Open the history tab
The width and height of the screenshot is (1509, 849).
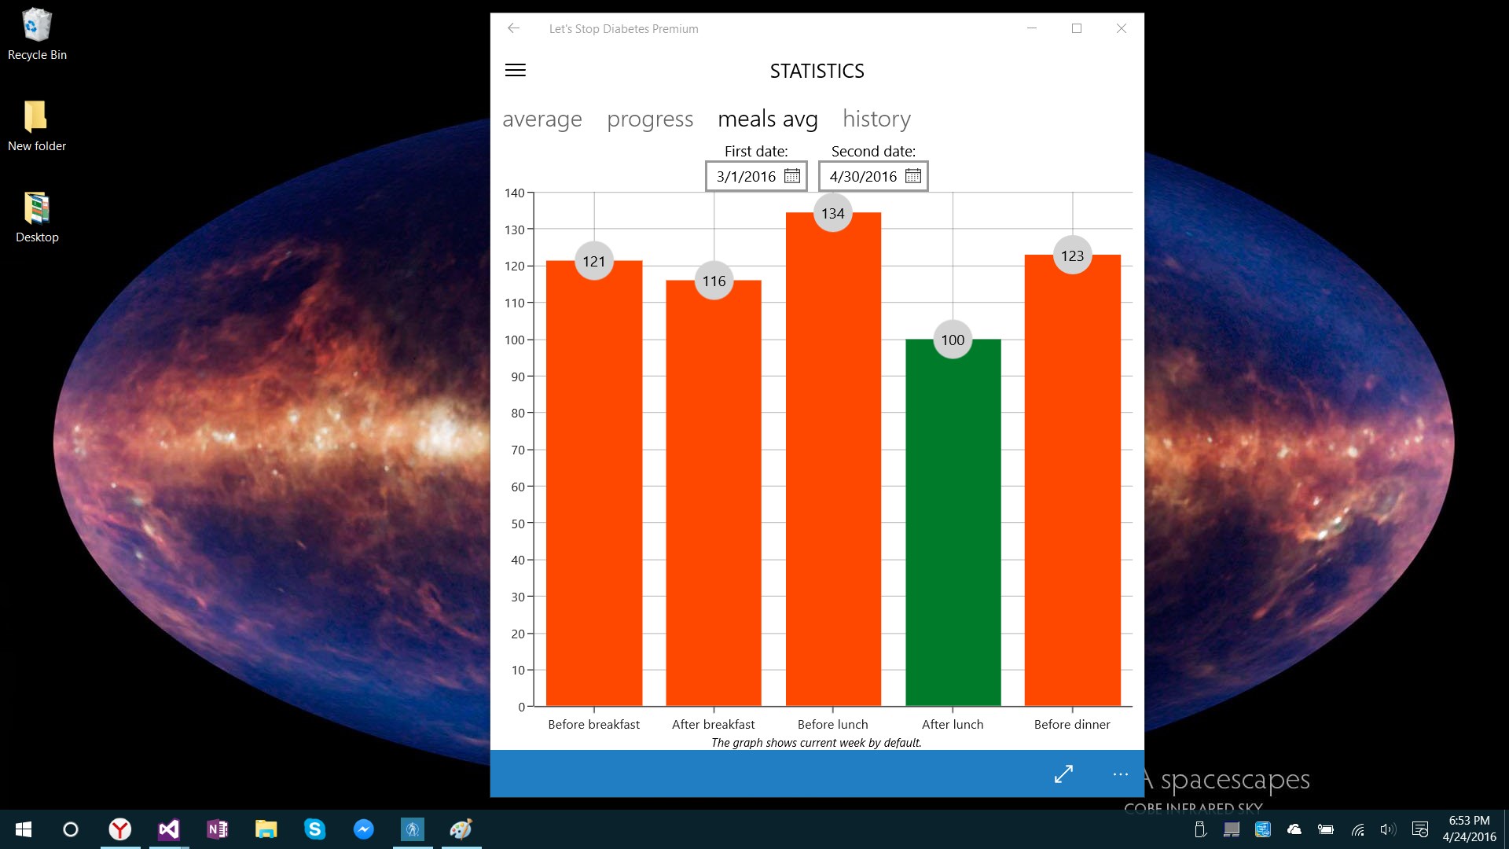[876, 119]
